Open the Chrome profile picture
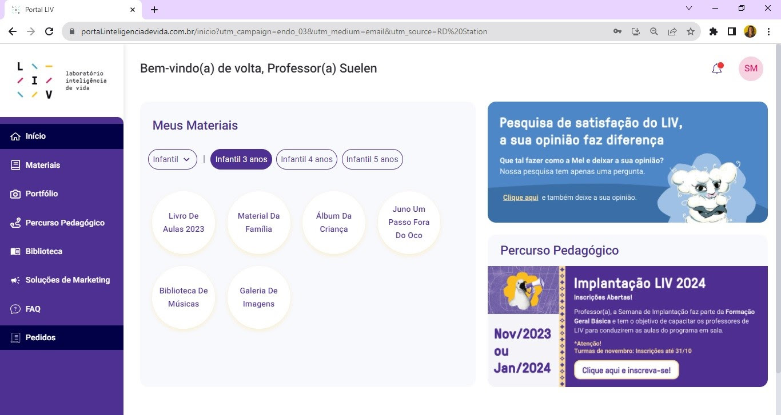The width and height of the screenshot is (781, 415). click(x=750, y=31)
